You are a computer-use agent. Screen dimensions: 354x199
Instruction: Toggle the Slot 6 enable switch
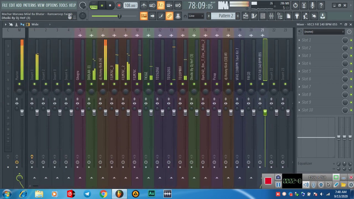[x=351, y=79]
